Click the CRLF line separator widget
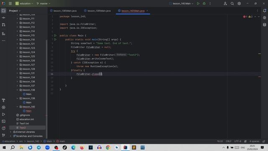This screenshot has width=268, height=151. (228, 141)
